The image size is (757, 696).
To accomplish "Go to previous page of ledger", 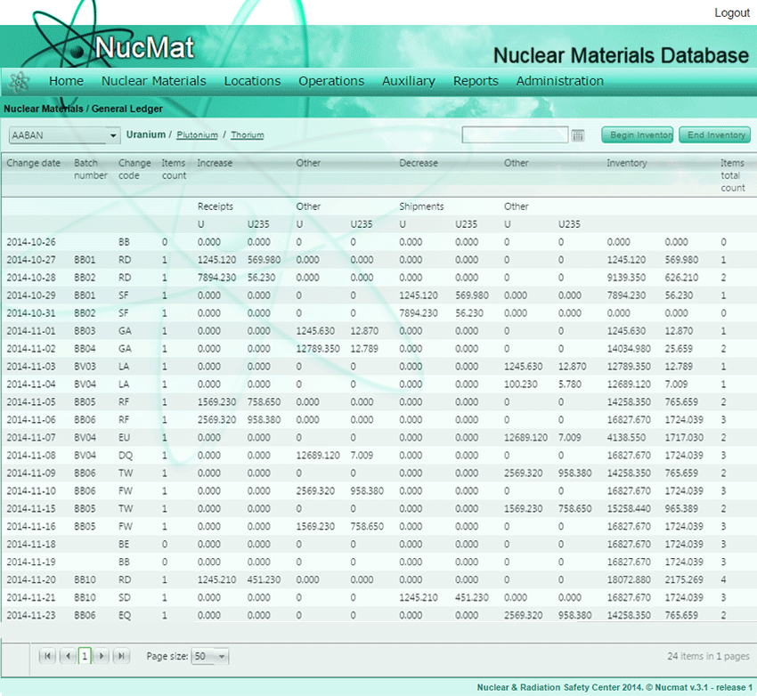I will (67, 656).
